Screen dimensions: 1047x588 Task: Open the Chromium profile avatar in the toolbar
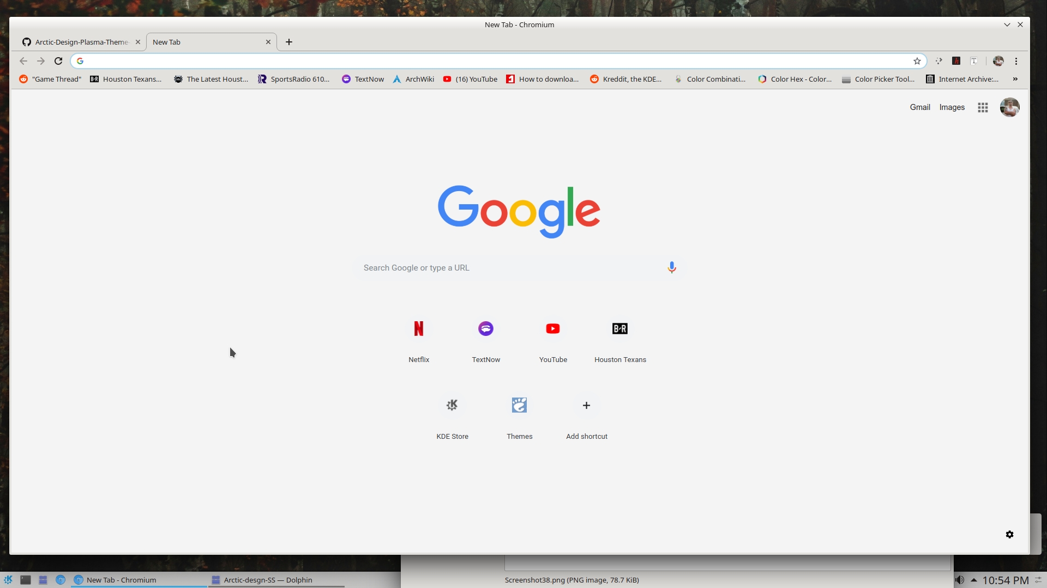click(x=998, y=61)
